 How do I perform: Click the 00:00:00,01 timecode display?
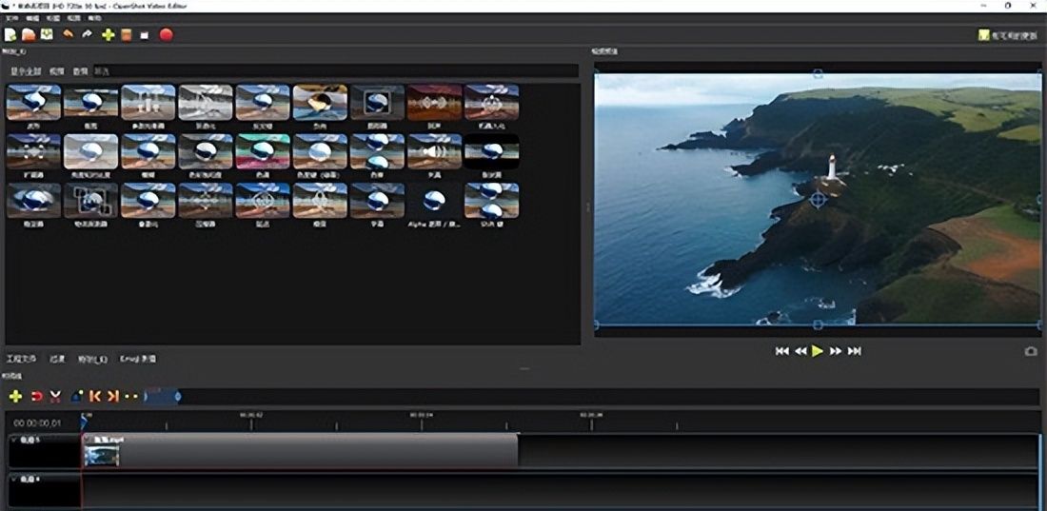pos(37,423)
